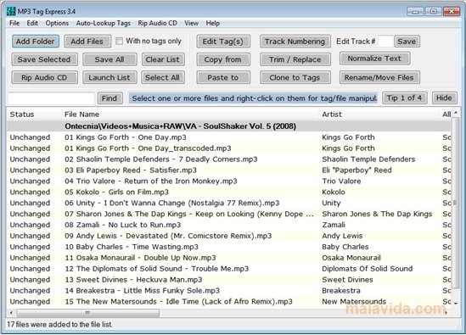Focus the search text field beside Find
The height and width of the screenshot is (335, 466).
coord(51,98)
